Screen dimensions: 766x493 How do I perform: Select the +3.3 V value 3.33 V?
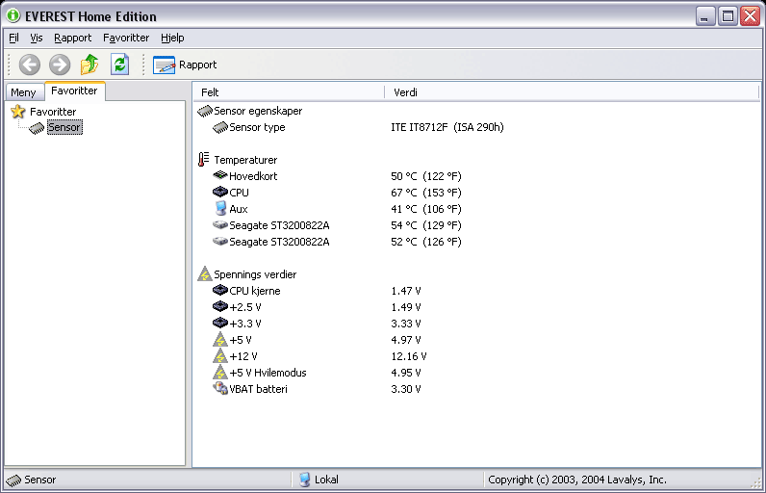(x=406, y=324)
